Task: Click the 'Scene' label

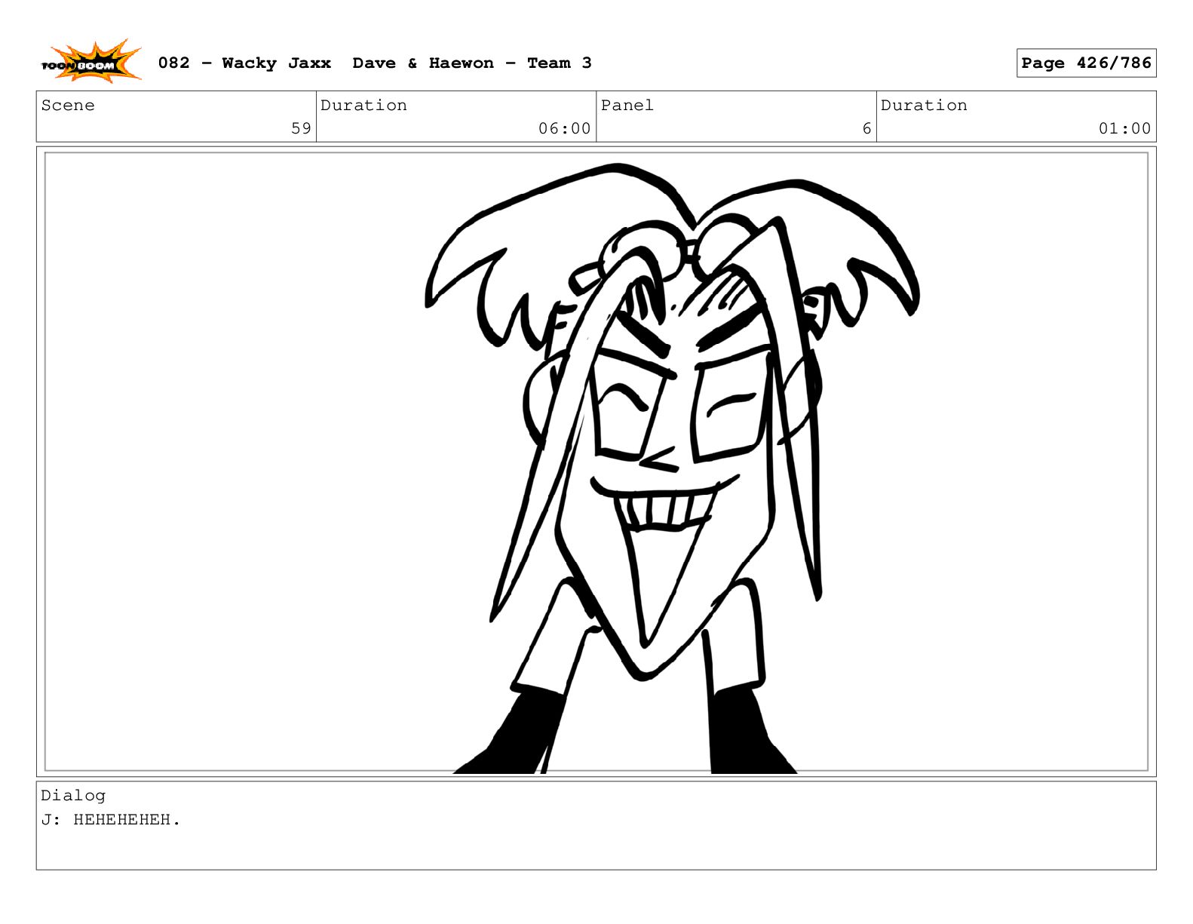Action: coord(68,106)
